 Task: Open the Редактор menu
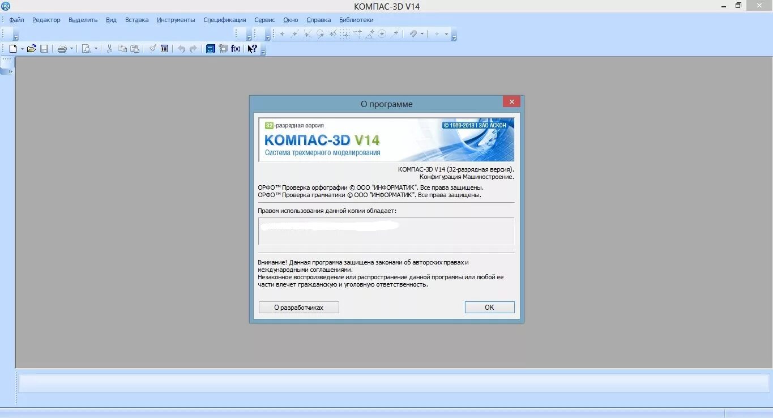point(46,20)
